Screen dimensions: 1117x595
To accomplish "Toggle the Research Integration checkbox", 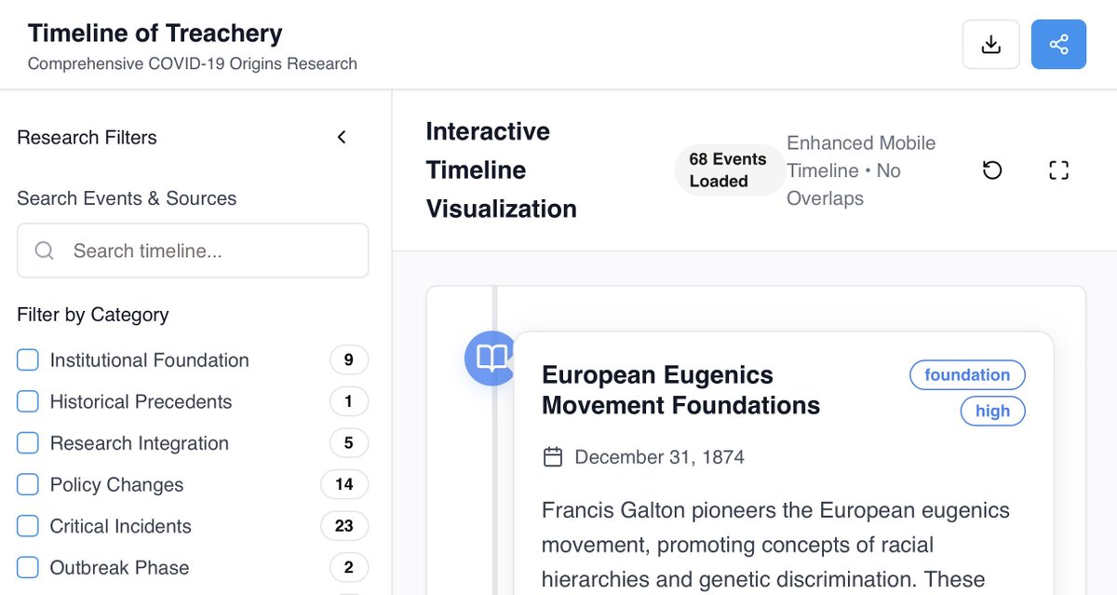I will coord(29,443).
